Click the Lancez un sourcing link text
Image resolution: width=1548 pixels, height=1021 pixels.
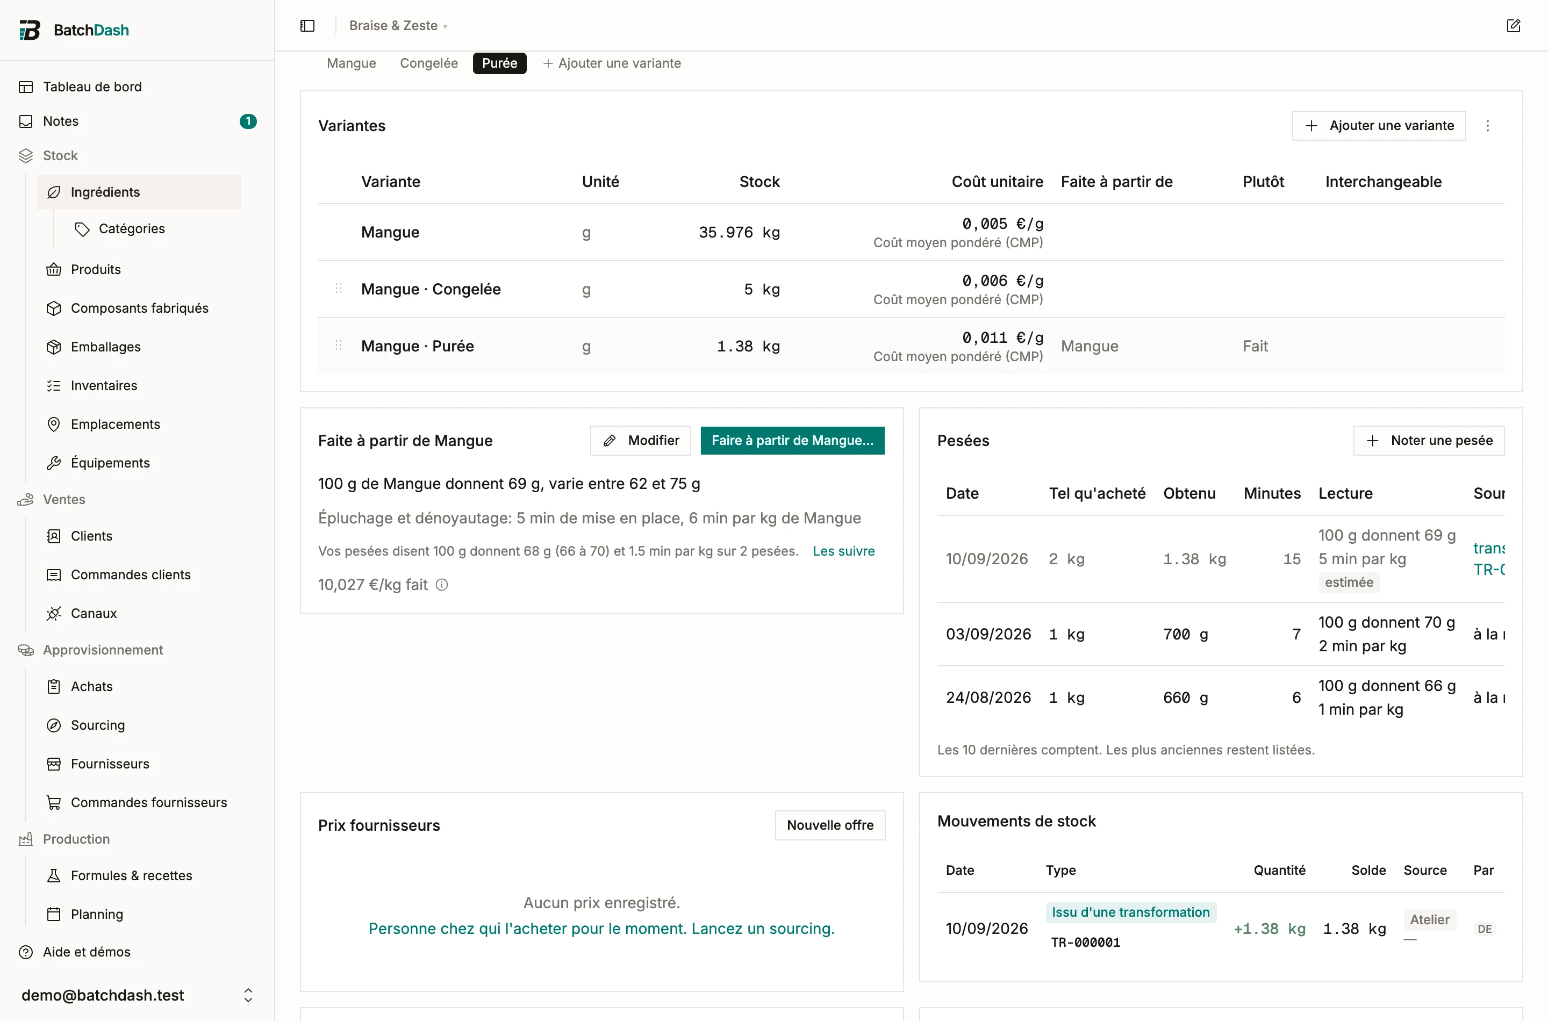pos(763,929)
